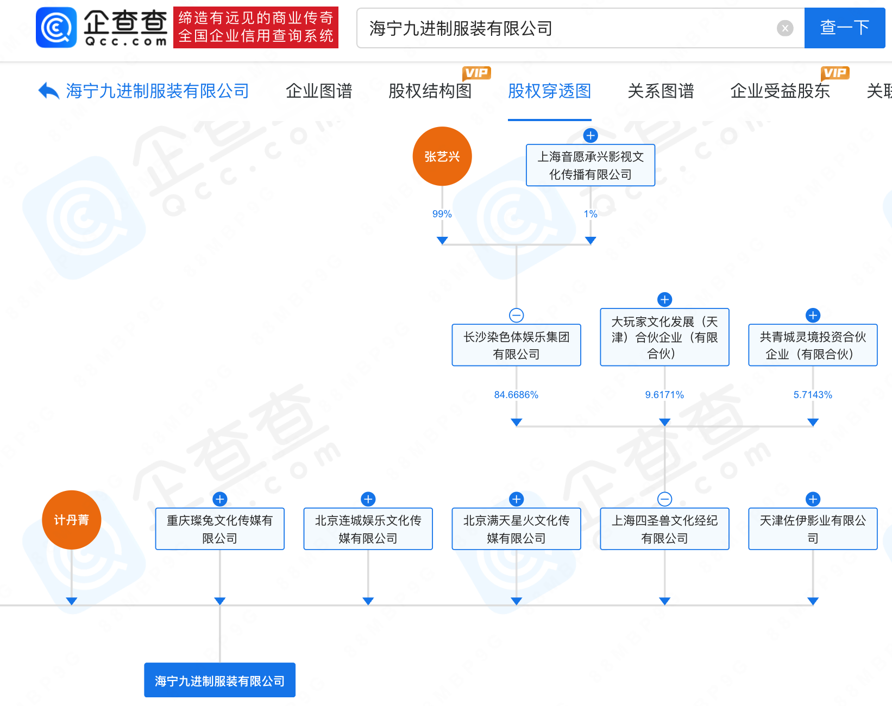Expand the 大玩家文化发展（天津）合伙企业 node

point(664,299)
